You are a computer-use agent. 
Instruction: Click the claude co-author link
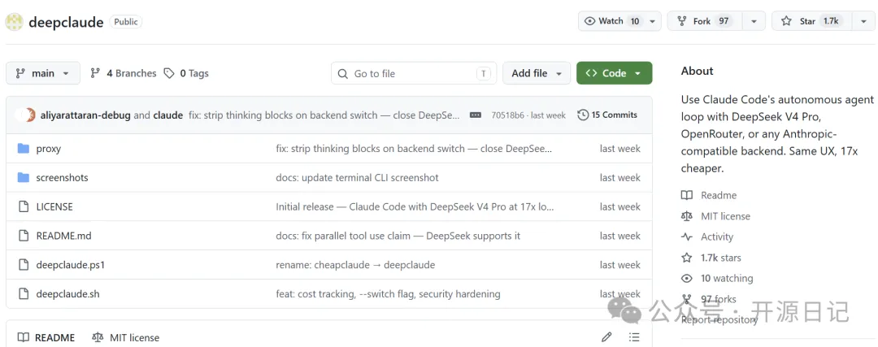click(168, 115)
